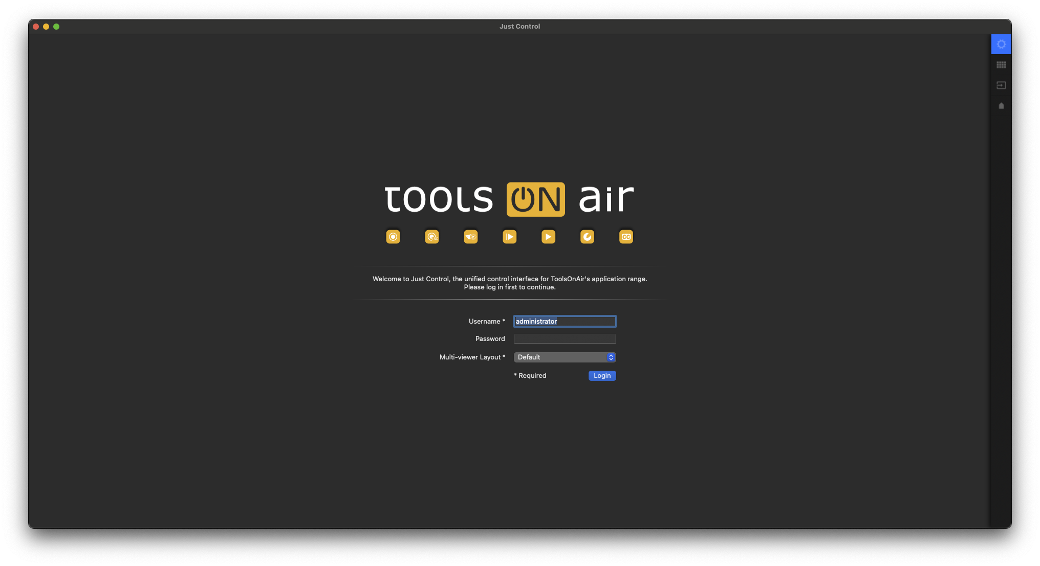Click the "Username *" label
Viewport: 1040px width, 566px height.
(x=487, y=321)
